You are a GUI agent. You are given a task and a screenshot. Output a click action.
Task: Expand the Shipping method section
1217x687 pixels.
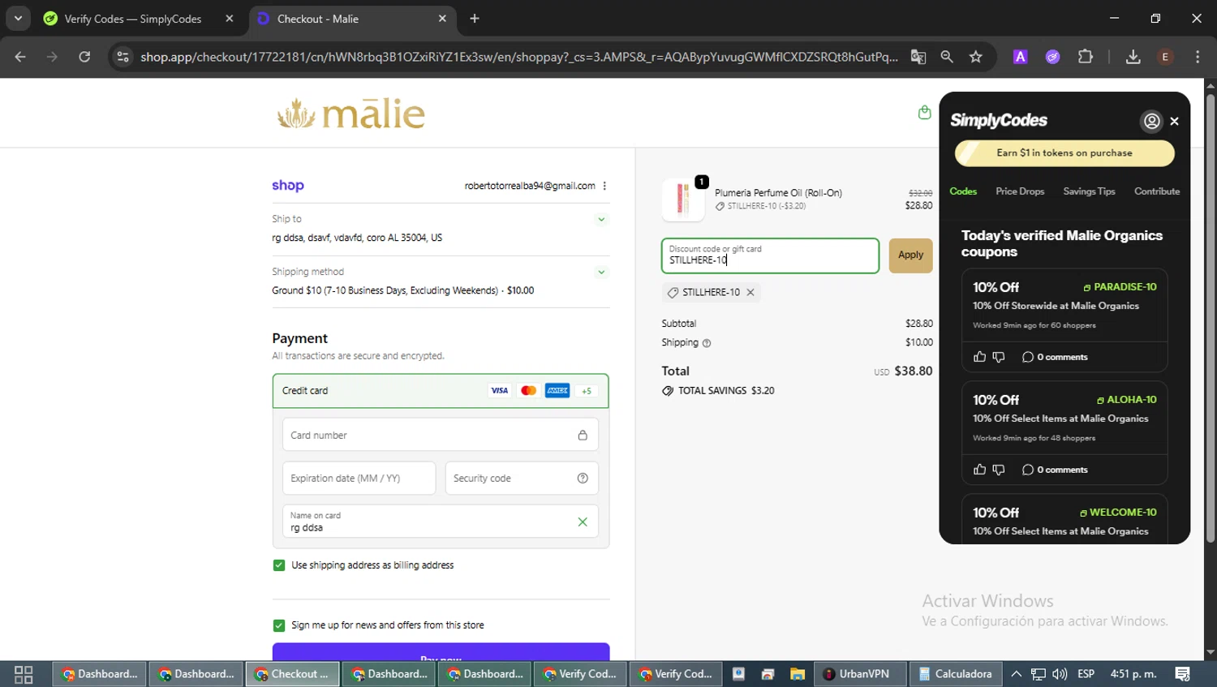coord(601,272)
